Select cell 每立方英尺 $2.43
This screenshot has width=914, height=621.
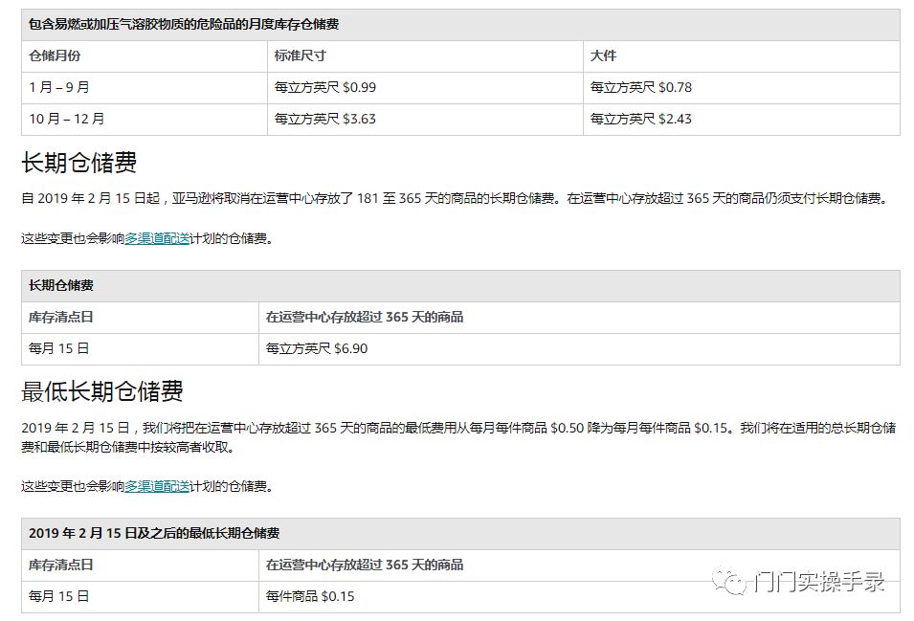[640, 119]
